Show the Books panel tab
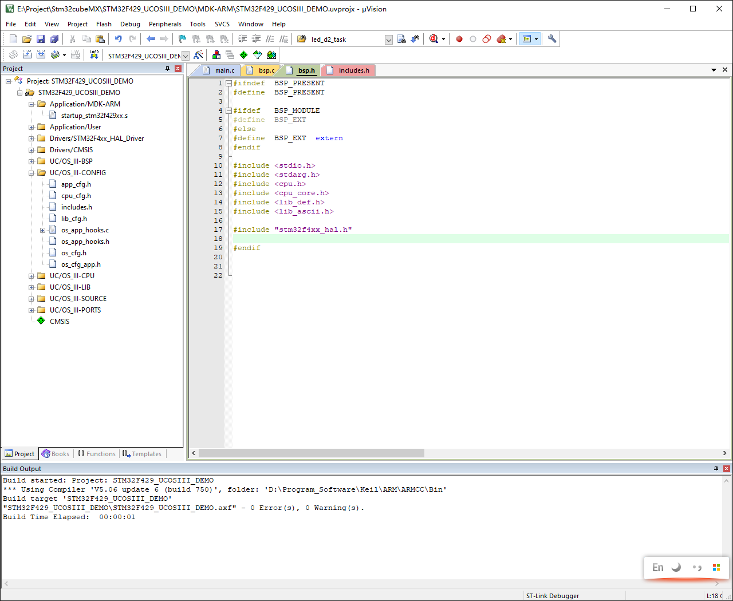The image size is (733, 601). 56,454
